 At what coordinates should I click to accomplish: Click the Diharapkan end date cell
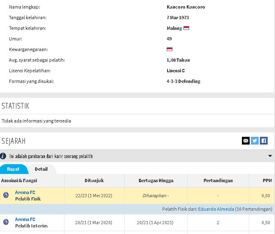coord(156,196)
